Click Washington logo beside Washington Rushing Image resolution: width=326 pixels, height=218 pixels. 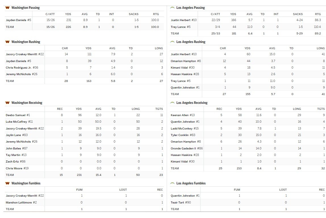(x=7, y=42)
